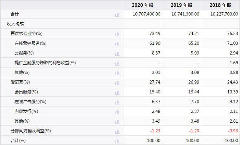Click the 10,707,400.00 total cell

click(146, 14)
